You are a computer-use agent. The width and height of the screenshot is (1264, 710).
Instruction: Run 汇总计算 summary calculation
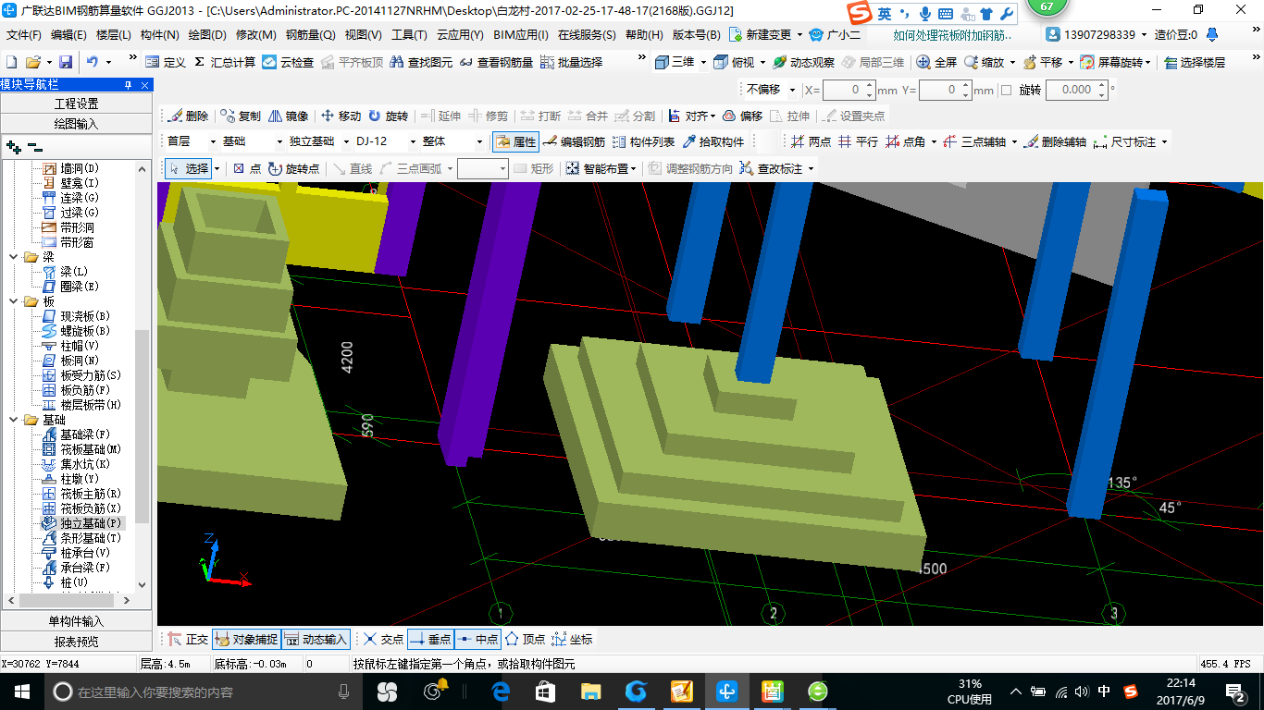click(x=225, y=62)
